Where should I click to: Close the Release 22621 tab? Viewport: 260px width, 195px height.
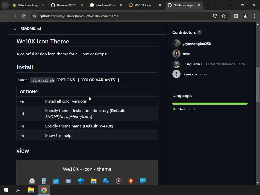pyautogui.click(x=82, y=5)
